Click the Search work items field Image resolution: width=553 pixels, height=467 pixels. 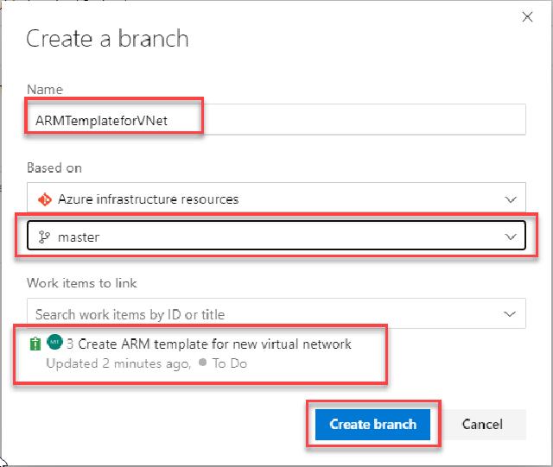259,314
